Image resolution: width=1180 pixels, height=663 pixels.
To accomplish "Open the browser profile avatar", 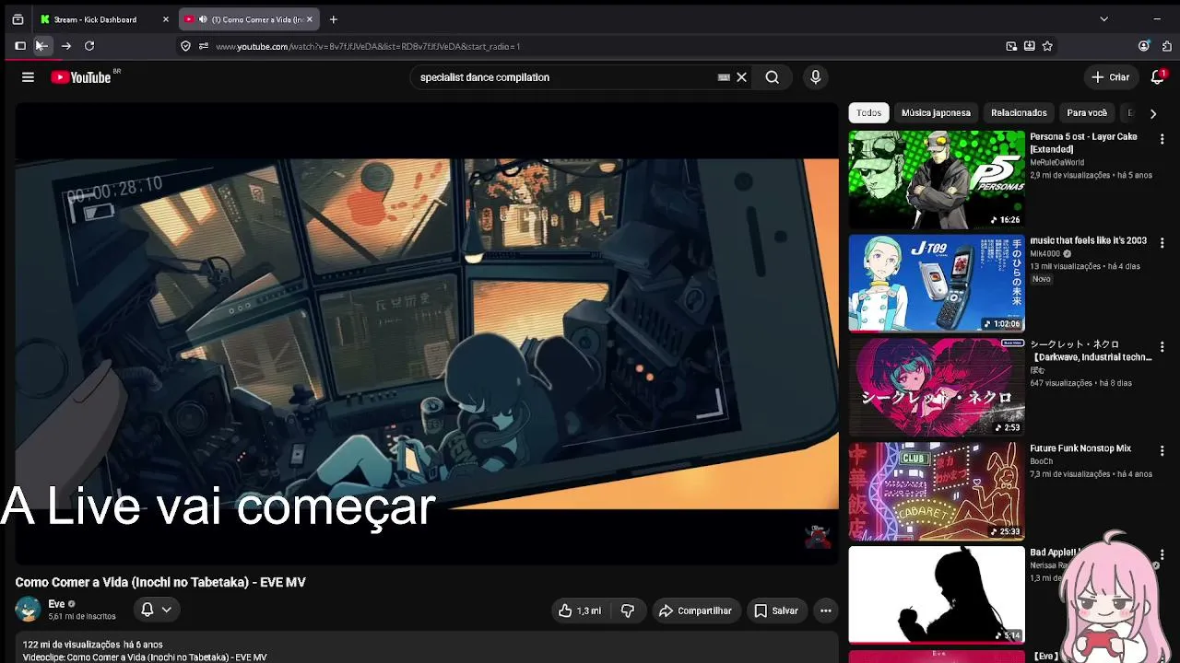I will [x=1144, y=46].
